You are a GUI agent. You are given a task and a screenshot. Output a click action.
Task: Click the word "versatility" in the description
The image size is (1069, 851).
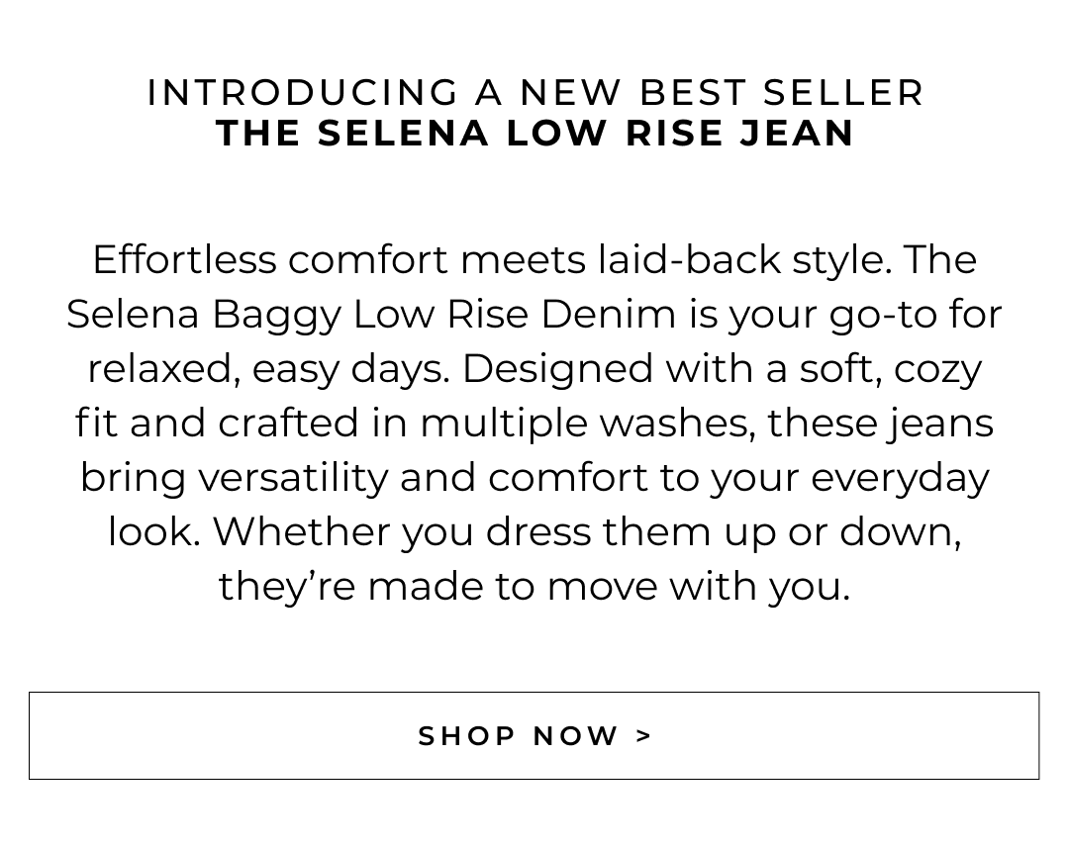point(293,478)
